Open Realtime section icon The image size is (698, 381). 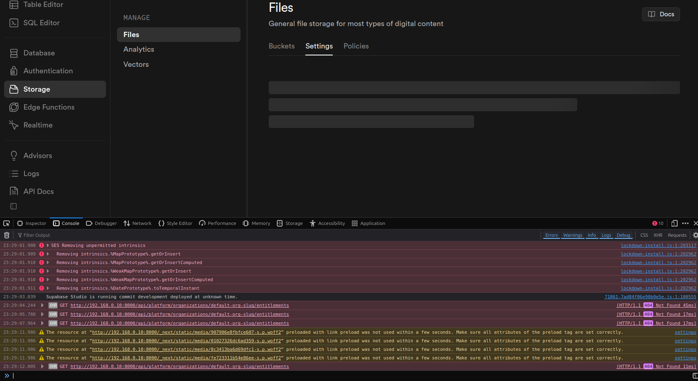click(x=14, y=125)
